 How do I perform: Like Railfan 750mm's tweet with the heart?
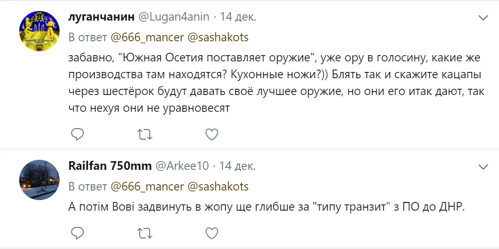pos(212,233)
